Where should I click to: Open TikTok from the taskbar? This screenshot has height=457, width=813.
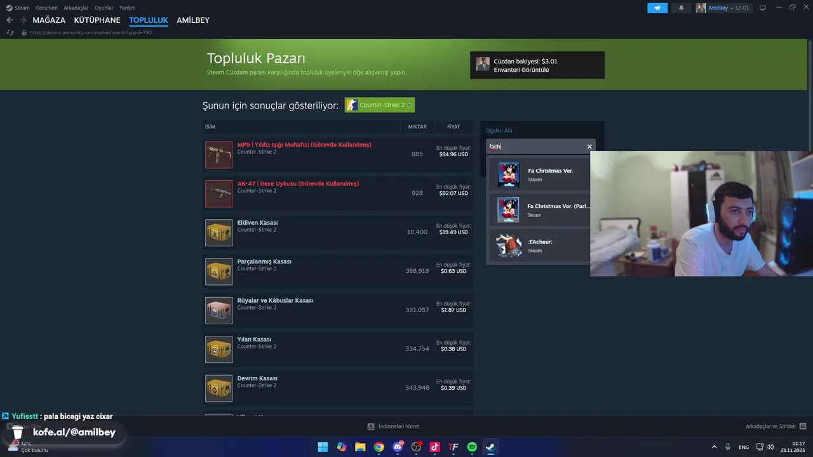pyautogui.click(x=435, y=447)
